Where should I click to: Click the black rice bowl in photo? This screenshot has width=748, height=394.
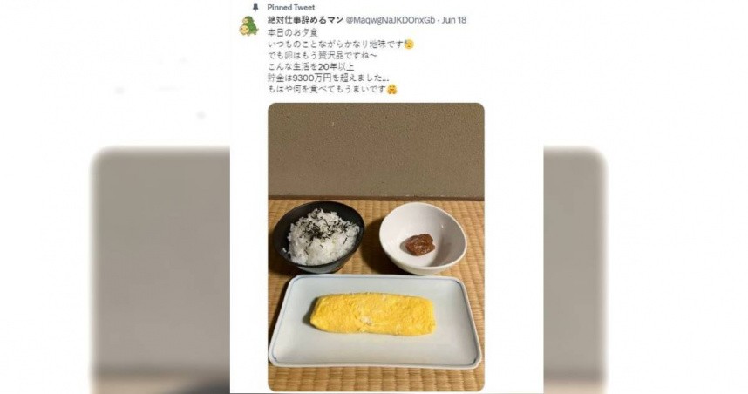pyautogui.click(x=319, y=236)
